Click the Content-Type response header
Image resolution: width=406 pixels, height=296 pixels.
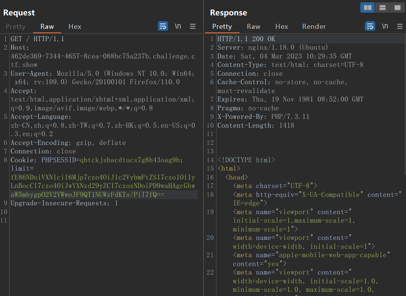[291, 65]
